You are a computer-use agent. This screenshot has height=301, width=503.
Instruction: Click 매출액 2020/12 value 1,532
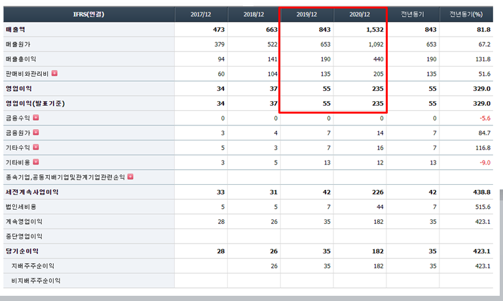tap(375, 29)
